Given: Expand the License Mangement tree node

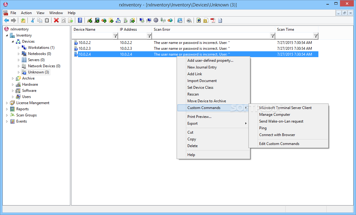Looking at the screenshot, I should pyautogui.click(x=7, y=103).
